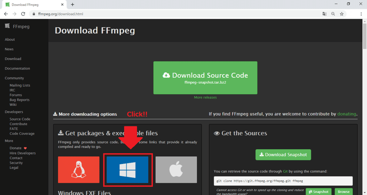Open the translate page icon

(x=324, y=14)
